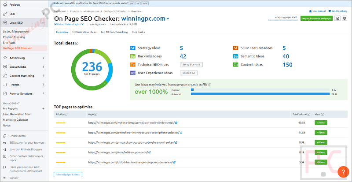Screen dimensions: 352x182
Task: Expand the SEO sidebar section
Action: tap(44, 14)
